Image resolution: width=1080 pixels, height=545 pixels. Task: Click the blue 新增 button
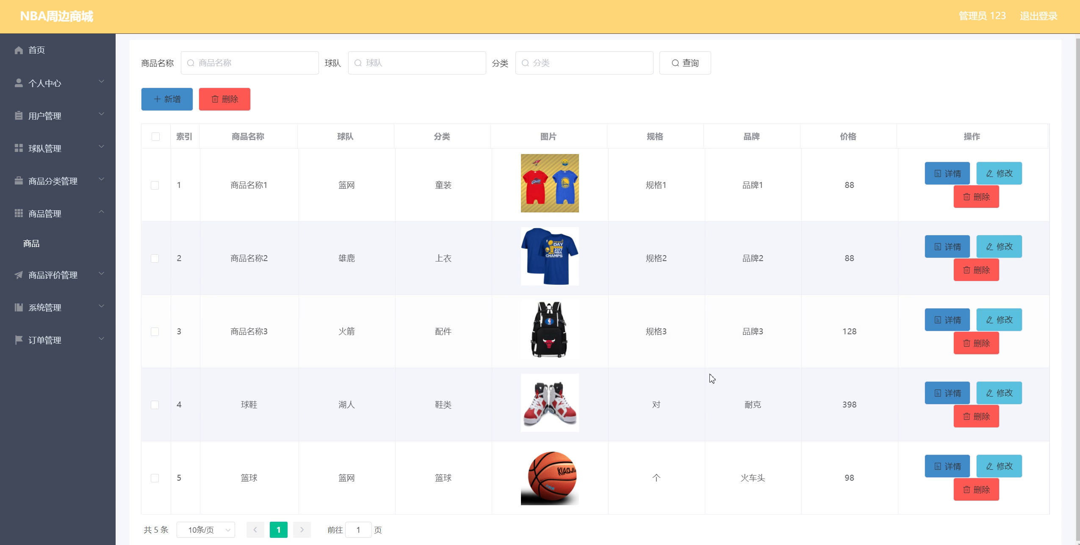coord(167,99)
